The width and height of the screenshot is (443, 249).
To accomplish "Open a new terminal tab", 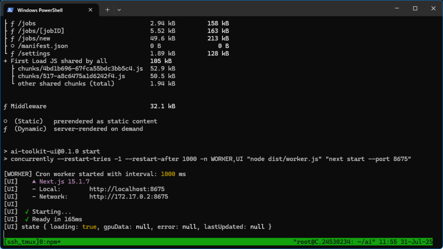I will pyautogui.click(x=107, y=10).
